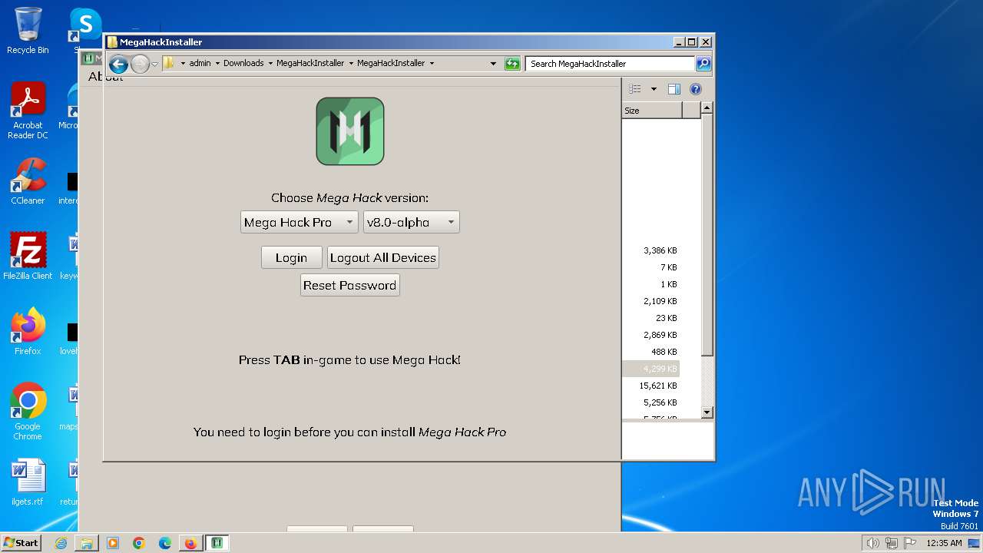Select the 2,109 KB file row
The image size is (983, 553).
(x=651, y=301)
